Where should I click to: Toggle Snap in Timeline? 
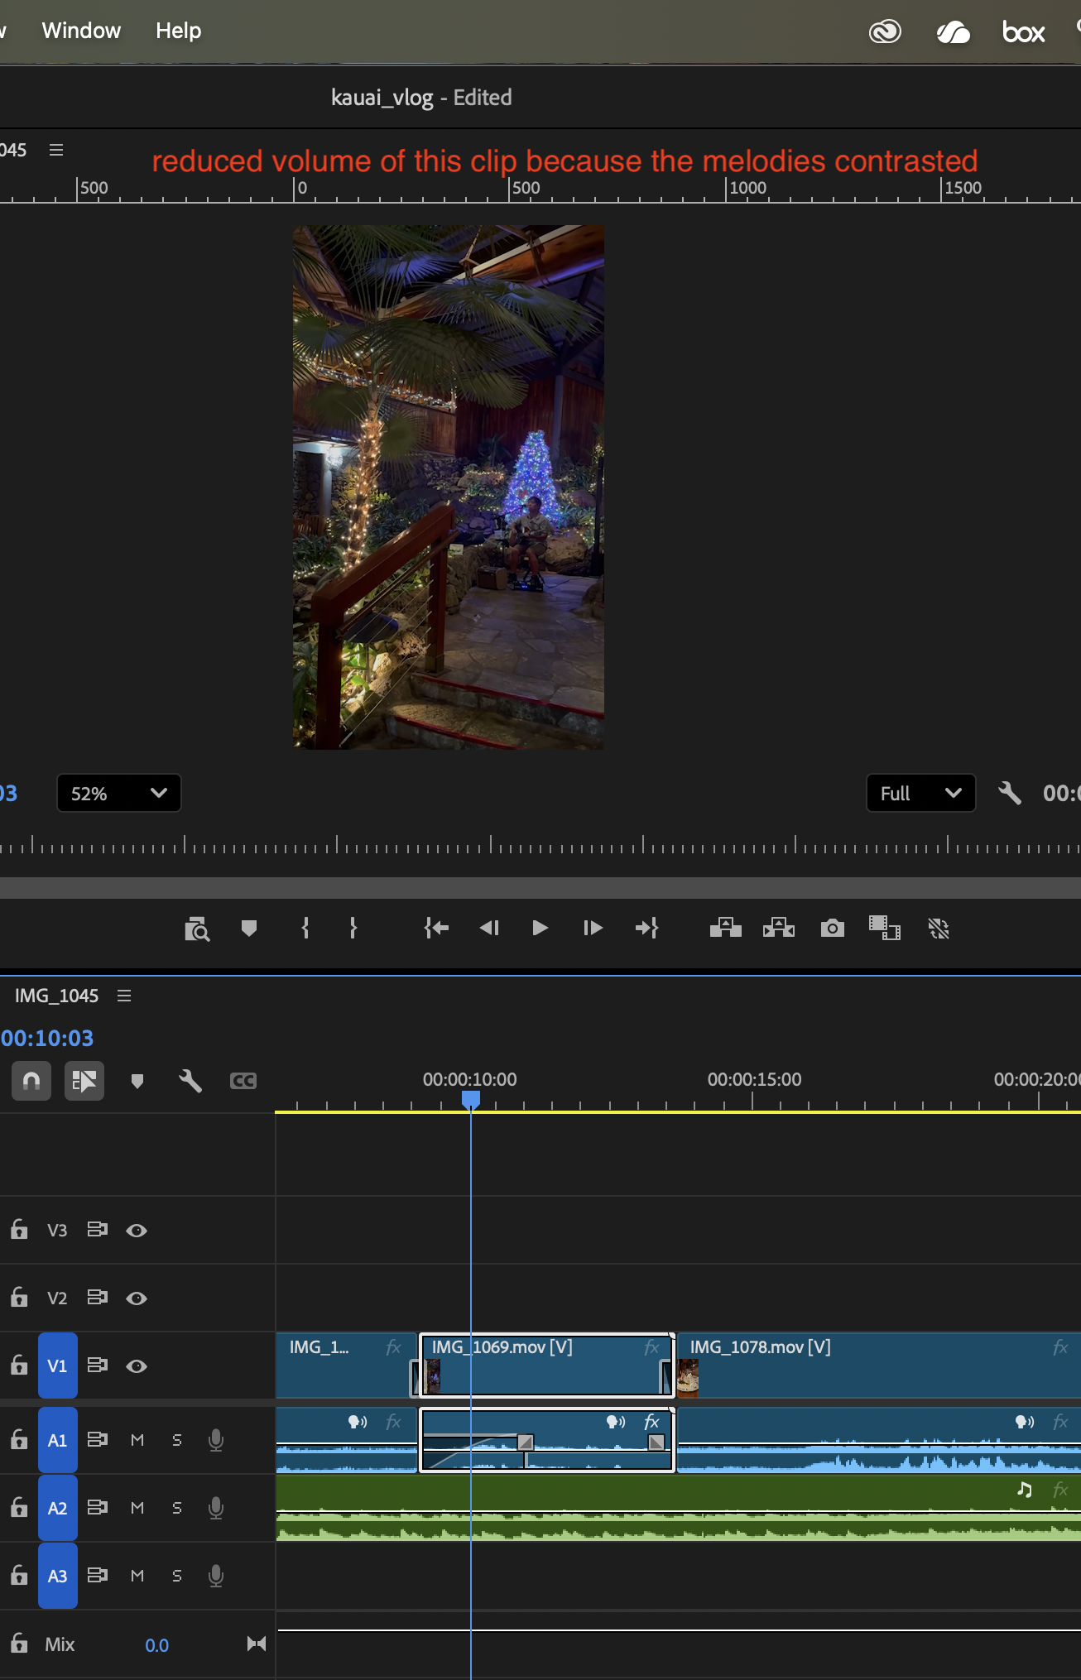pyautogui.click(x=31, y=1081)
